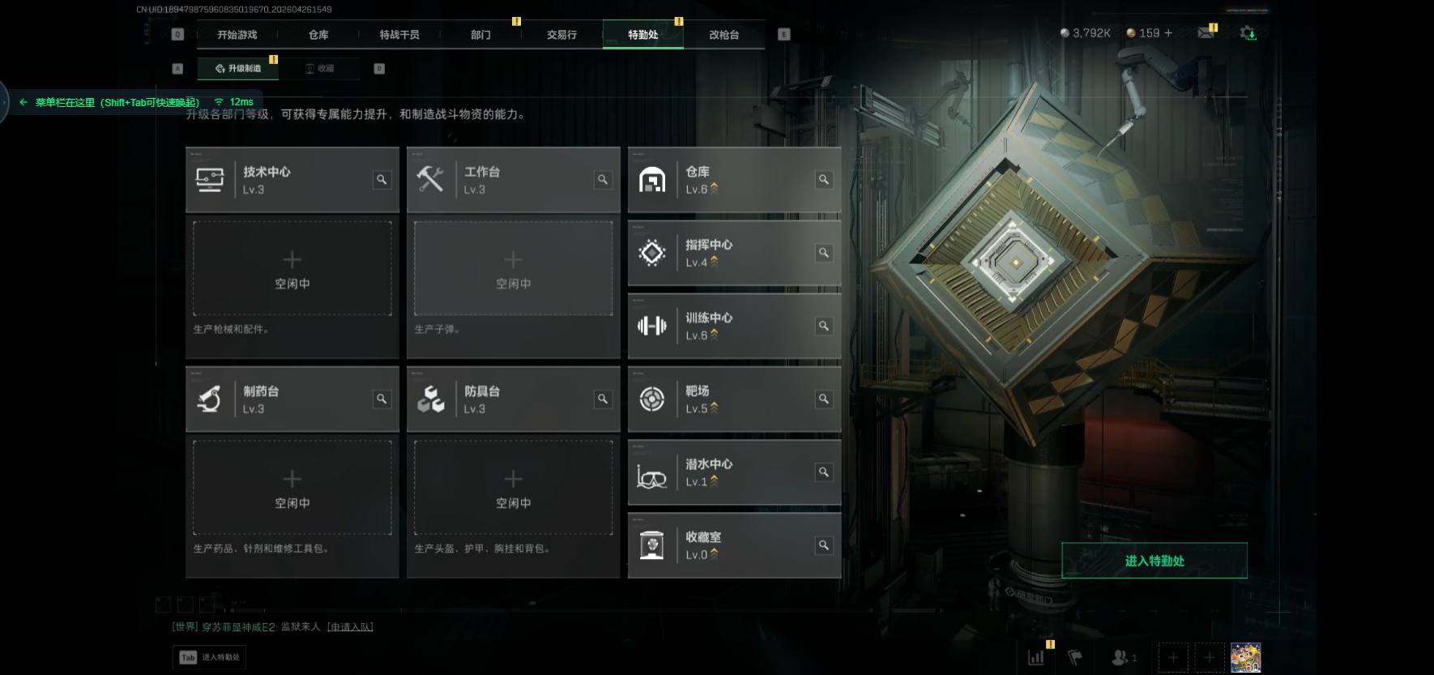
Task: Switch to the 改枪台 tab
Action: click(x=724, y=35)
